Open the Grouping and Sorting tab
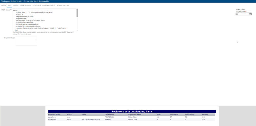The image size is (256, 126). click(49, 5)
